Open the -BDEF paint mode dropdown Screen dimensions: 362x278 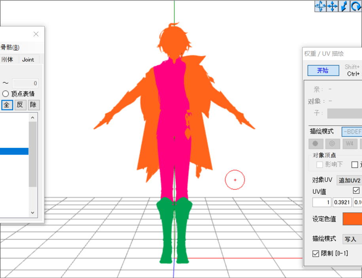tap(352, 132)
